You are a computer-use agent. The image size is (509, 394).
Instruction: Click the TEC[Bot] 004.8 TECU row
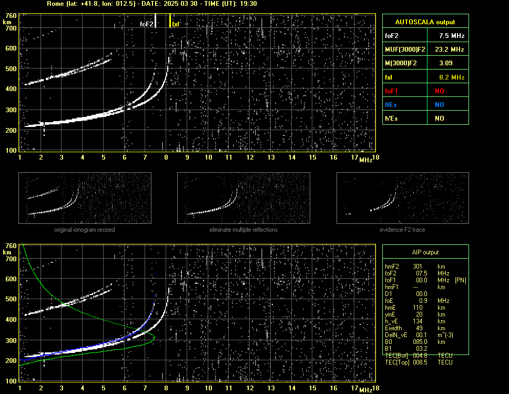click(x=419, y=356)
